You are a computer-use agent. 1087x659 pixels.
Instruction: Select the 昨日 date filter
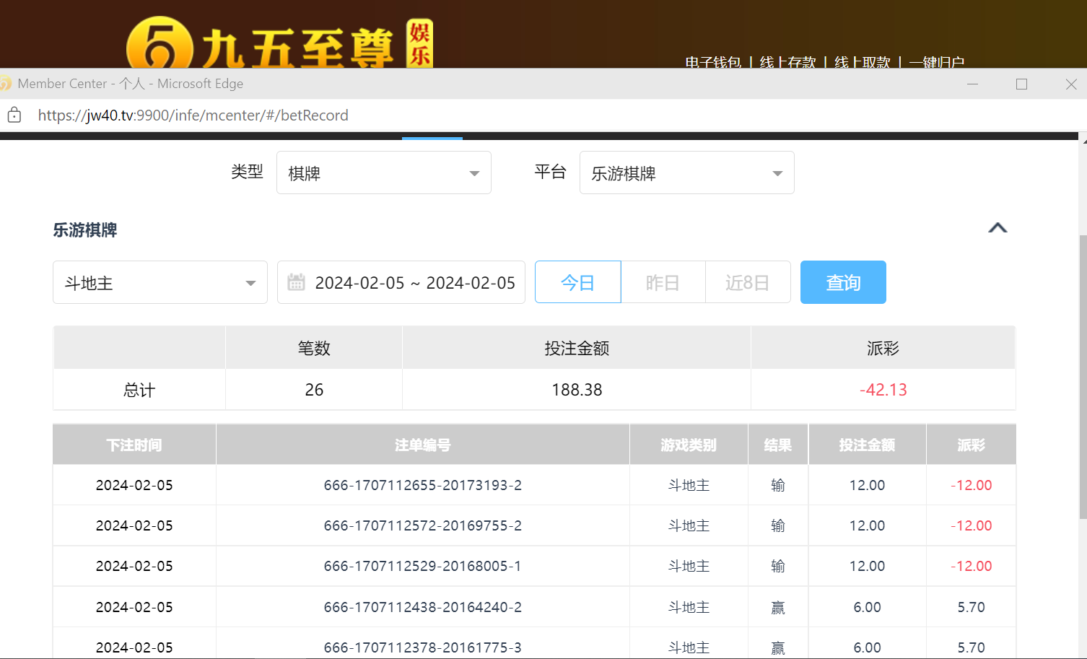[663, 282]
